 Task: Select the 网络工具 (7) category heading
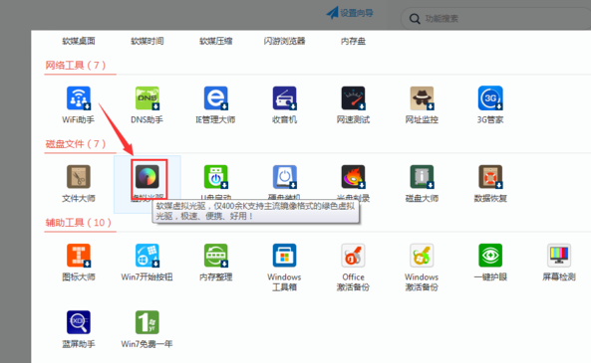click(x=76, y=66)
